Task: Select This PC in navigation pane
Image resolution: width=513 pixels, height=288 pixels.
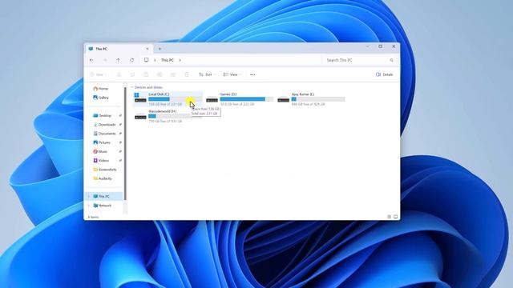Action: (x=104, y=196)
